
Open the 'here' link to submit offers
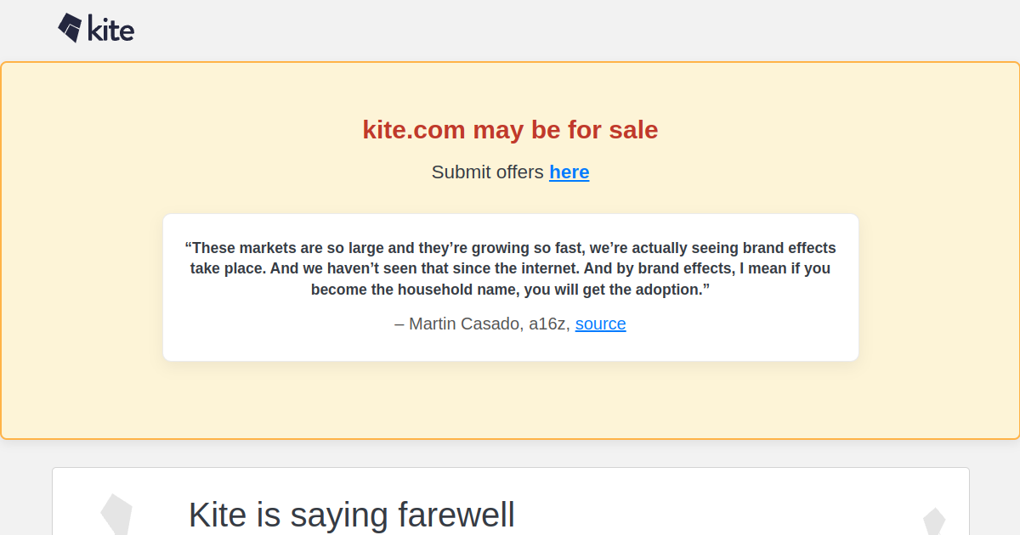569,172
